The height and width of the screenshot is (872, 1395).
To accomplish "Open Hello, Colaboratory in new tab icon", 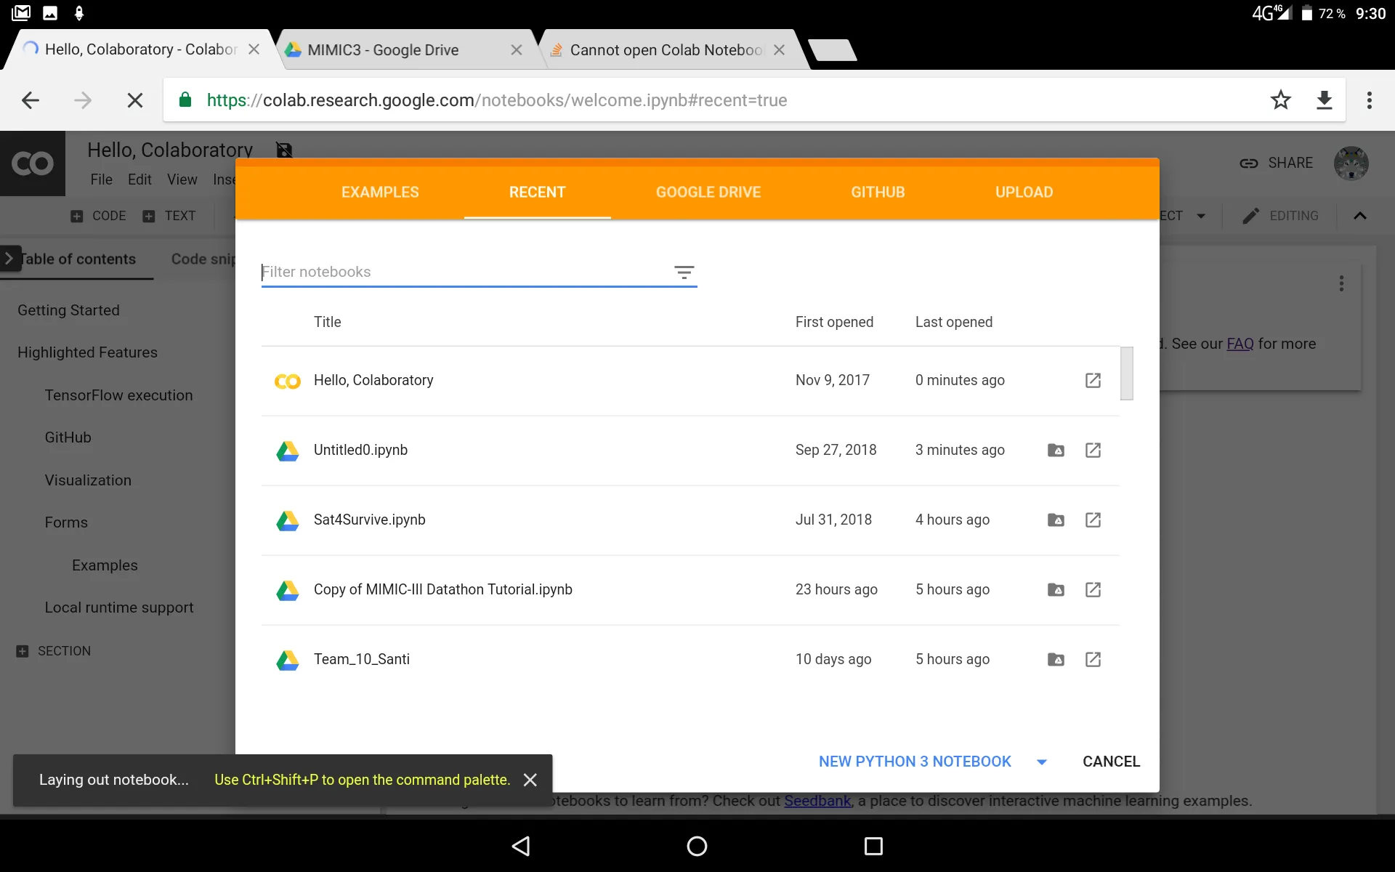I will 1093,380.
